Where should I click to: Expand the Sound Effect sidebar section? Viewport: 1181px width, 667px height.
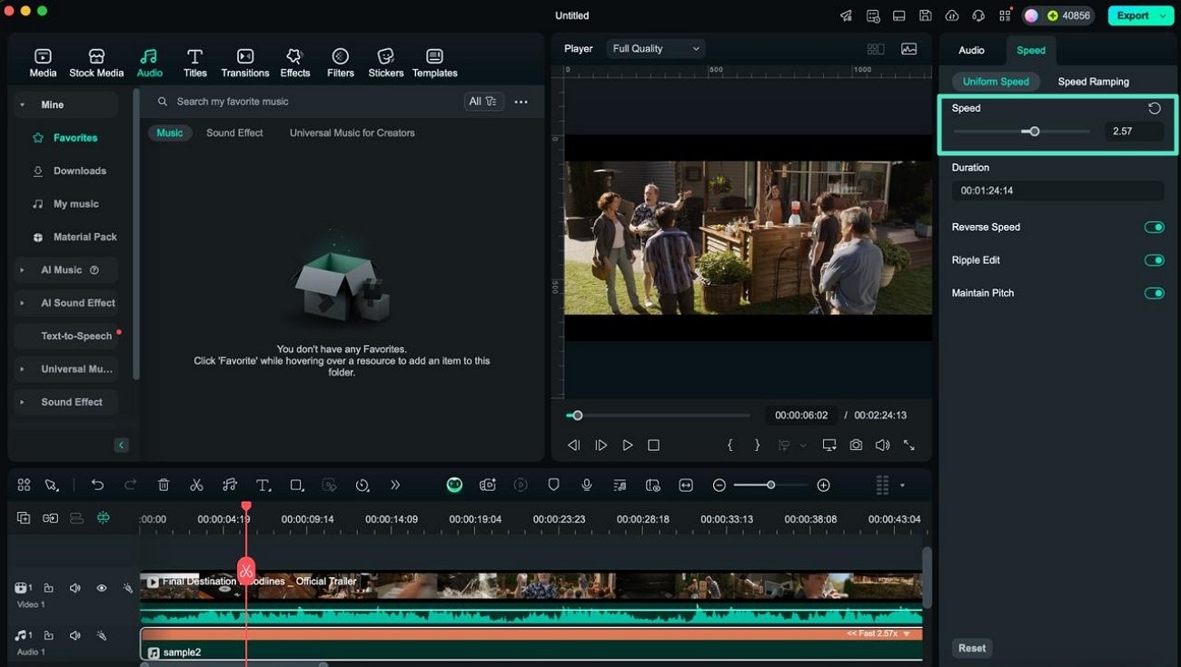click(22, 402)
